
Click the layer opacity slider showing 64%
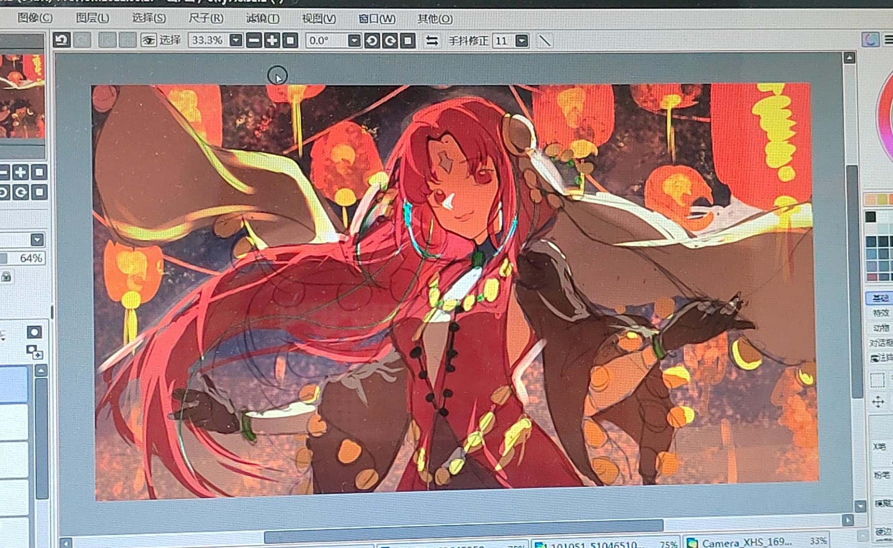[x=22, y=258]
